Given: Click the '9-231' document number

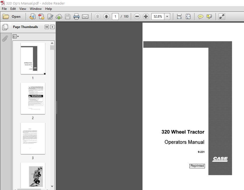Looking at the screenshot, I should (201, 152).
